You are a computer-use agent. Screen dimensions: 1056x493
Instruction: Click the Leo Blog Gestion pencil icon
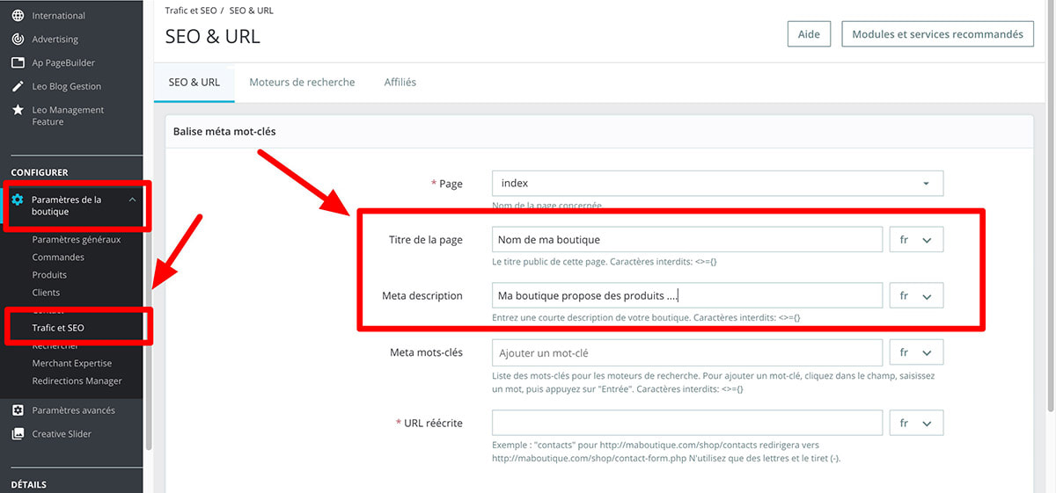18,86
